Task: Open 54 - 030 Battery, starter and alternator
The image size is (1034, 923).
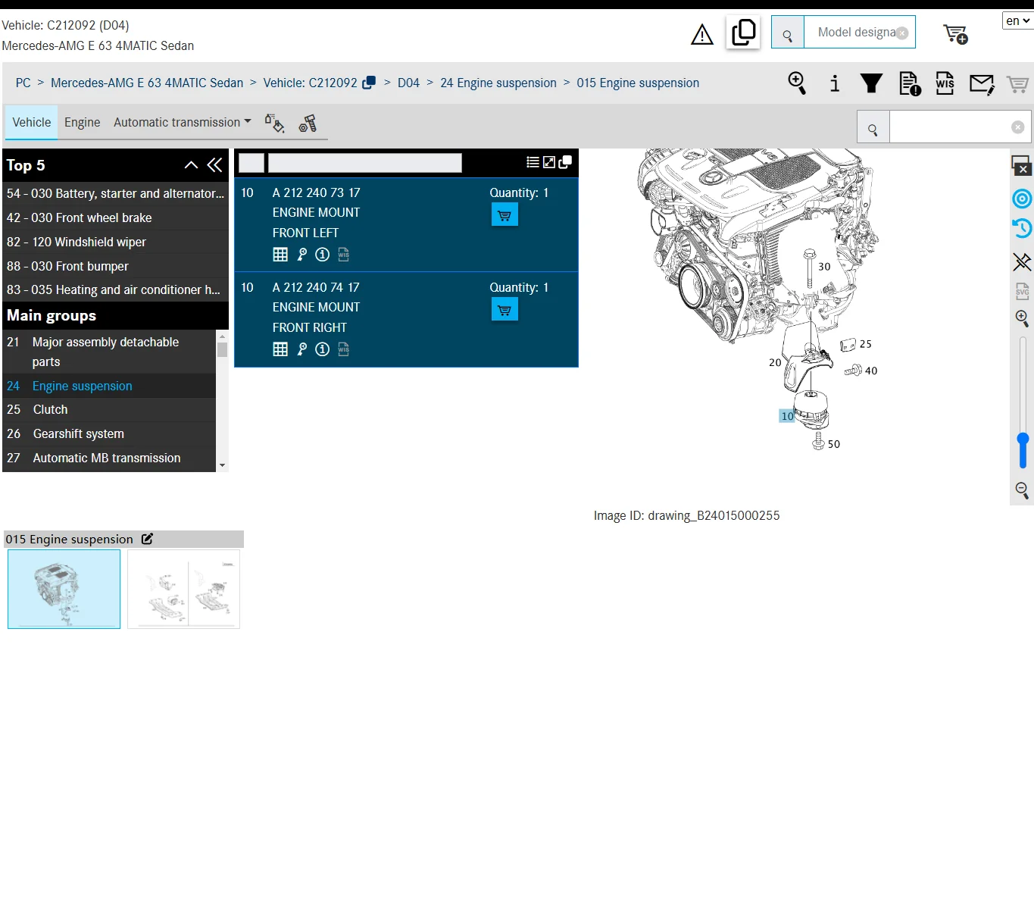Action: click(x=115, y=194)
